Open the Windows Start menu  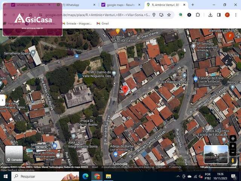tap(6, 176)
